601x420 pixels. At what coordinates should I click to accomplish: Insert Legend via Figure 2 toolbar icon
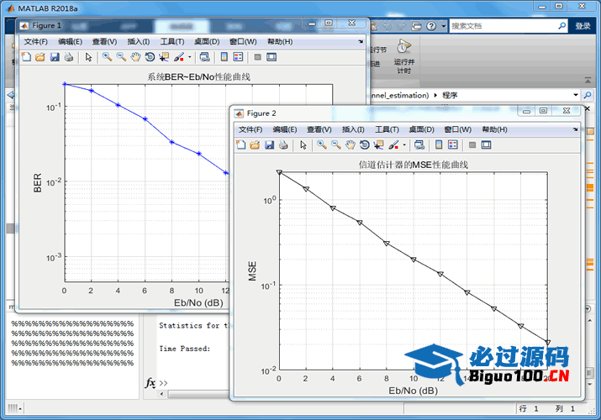click(x=453, y=144)
